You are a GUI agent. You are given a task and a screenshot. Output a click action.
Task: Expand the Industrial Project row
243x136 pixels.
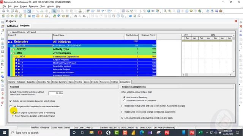16,70
